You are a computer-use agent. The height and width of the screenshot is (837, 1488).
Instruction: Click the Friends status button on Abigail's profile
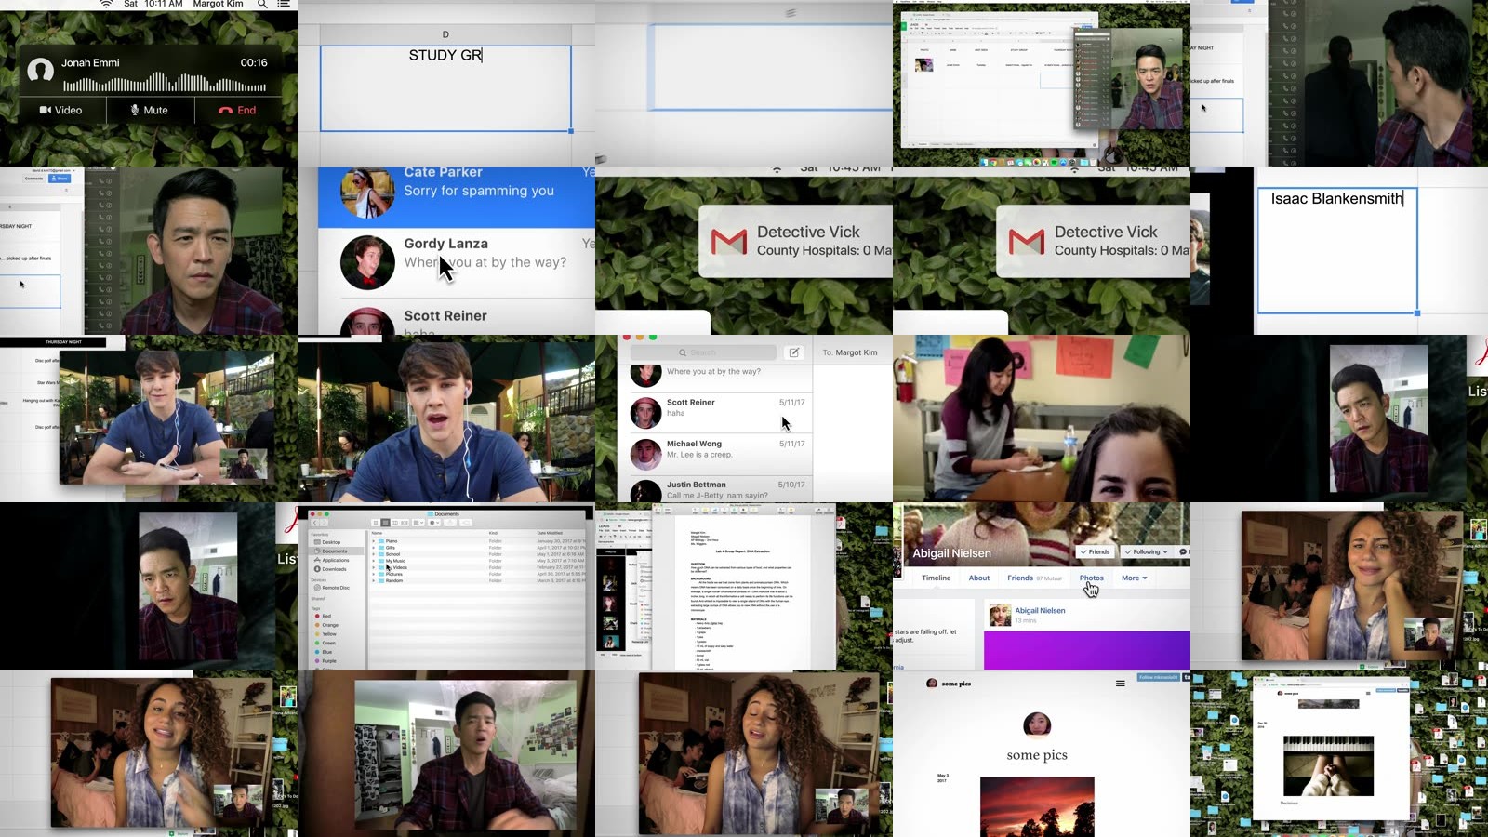tap(1096, 551)
